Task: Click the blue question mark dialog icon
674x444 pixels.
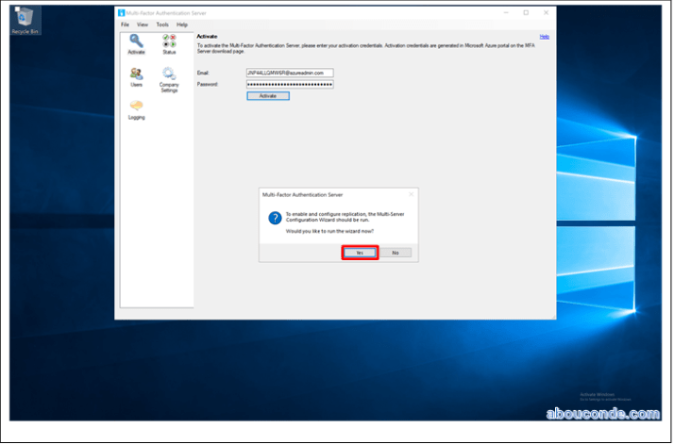Action: [x=275, y=218]
